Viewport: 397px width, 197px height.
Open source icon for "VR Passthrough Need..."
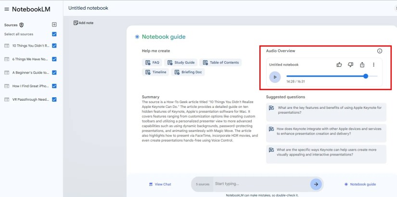pyautogui.click(x=7, y=100)
